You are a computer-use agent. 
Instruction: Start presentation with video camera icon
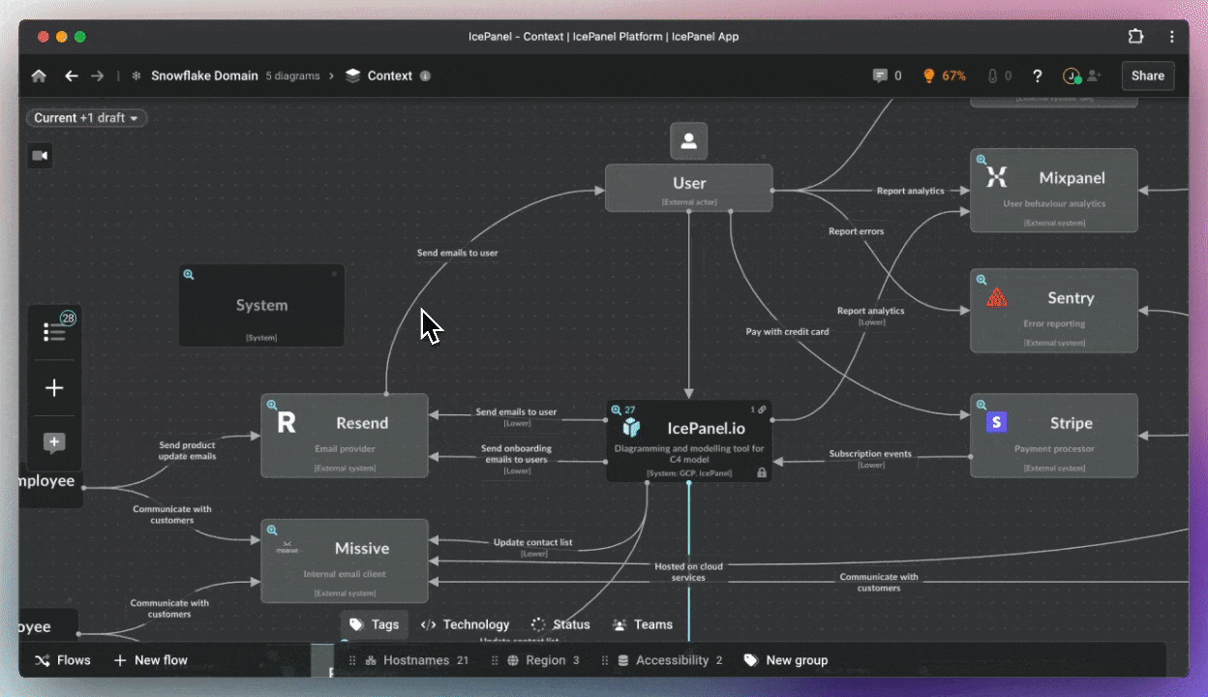[41, 156]
